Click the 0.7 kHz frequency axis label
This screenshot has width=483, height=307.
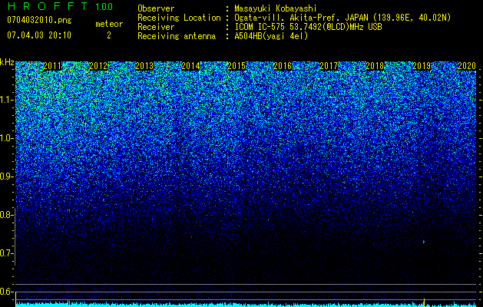click(x=6, y=253)
